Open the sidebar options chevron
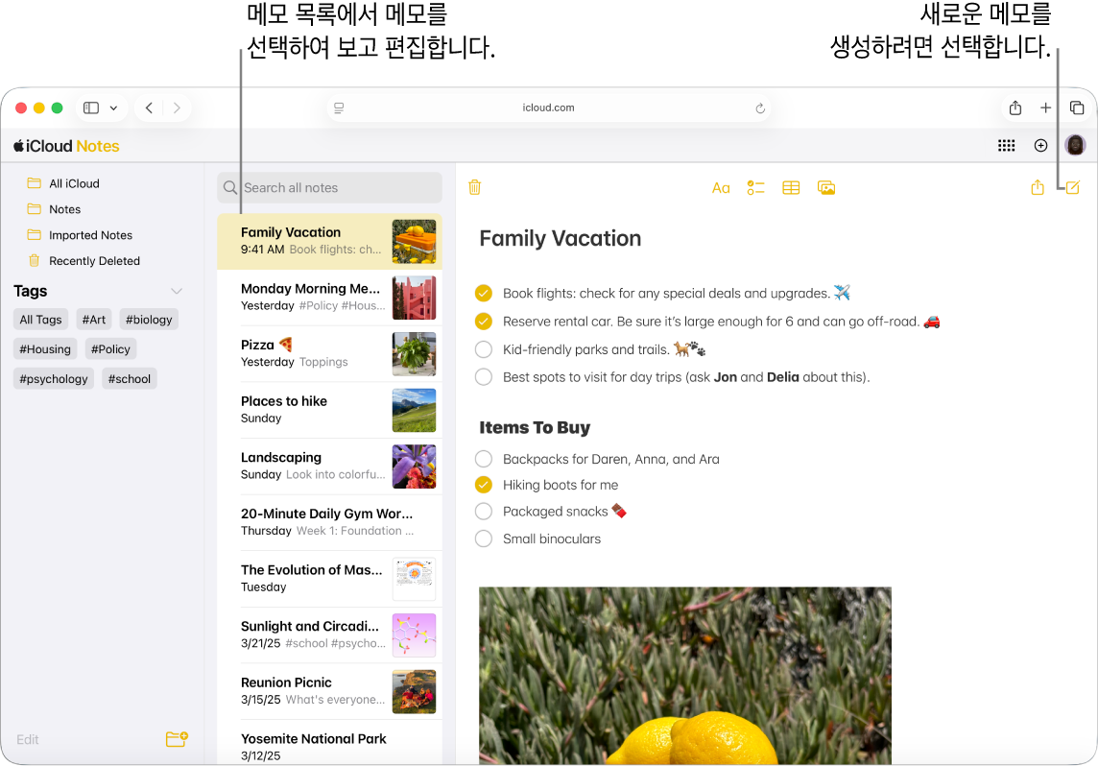This screenshot has width=1098, height=766. point(112,108)
